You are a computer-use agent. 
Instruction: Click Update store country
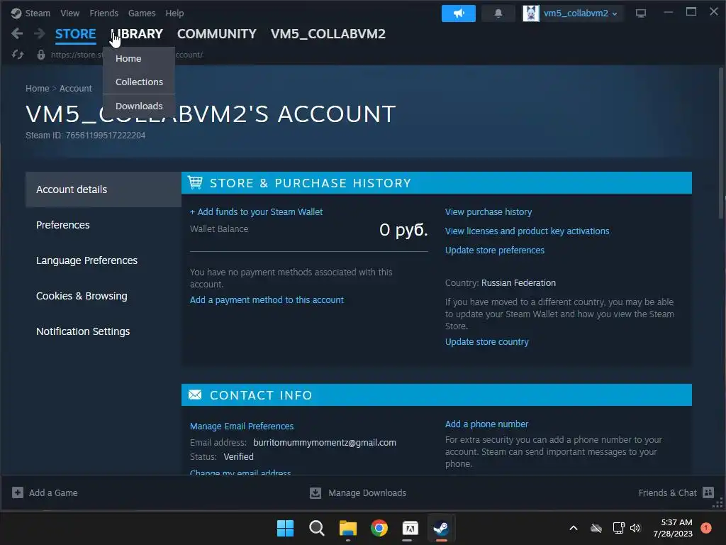tap(486, 341)
